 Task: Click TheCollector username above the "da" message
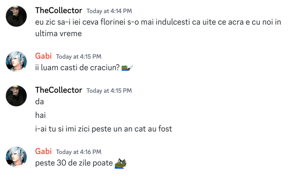(58, 90)
